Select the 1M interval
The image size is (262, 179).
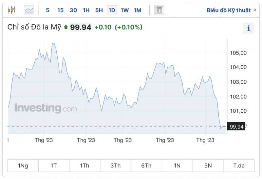138,10
